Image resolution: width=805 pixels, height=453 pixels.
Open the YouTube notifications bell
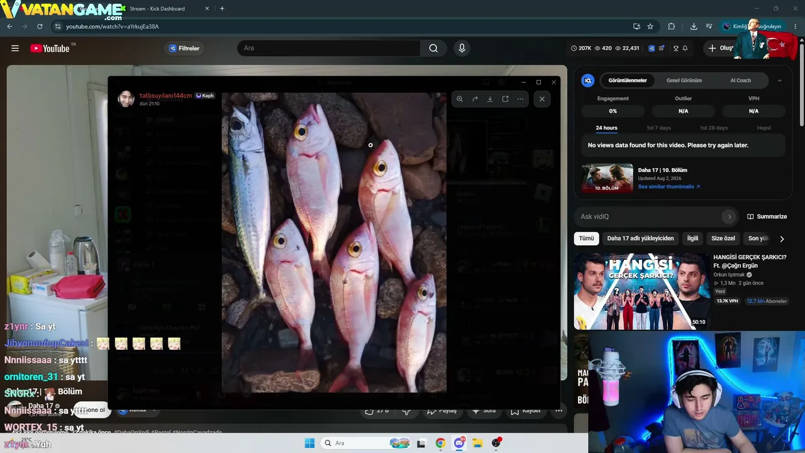point(685,48)
